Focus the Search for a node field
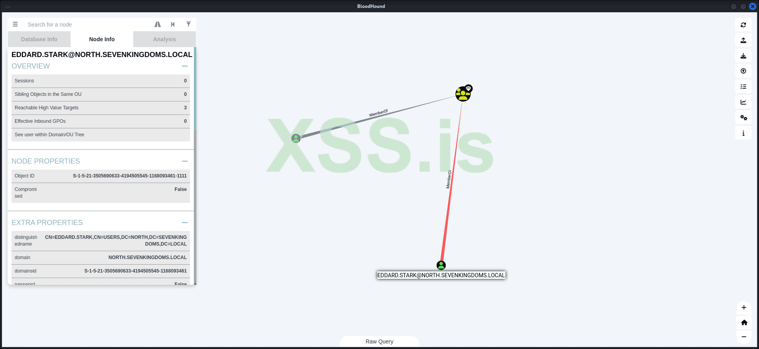Screen dimensions: 759x349 tap(87, 25)
